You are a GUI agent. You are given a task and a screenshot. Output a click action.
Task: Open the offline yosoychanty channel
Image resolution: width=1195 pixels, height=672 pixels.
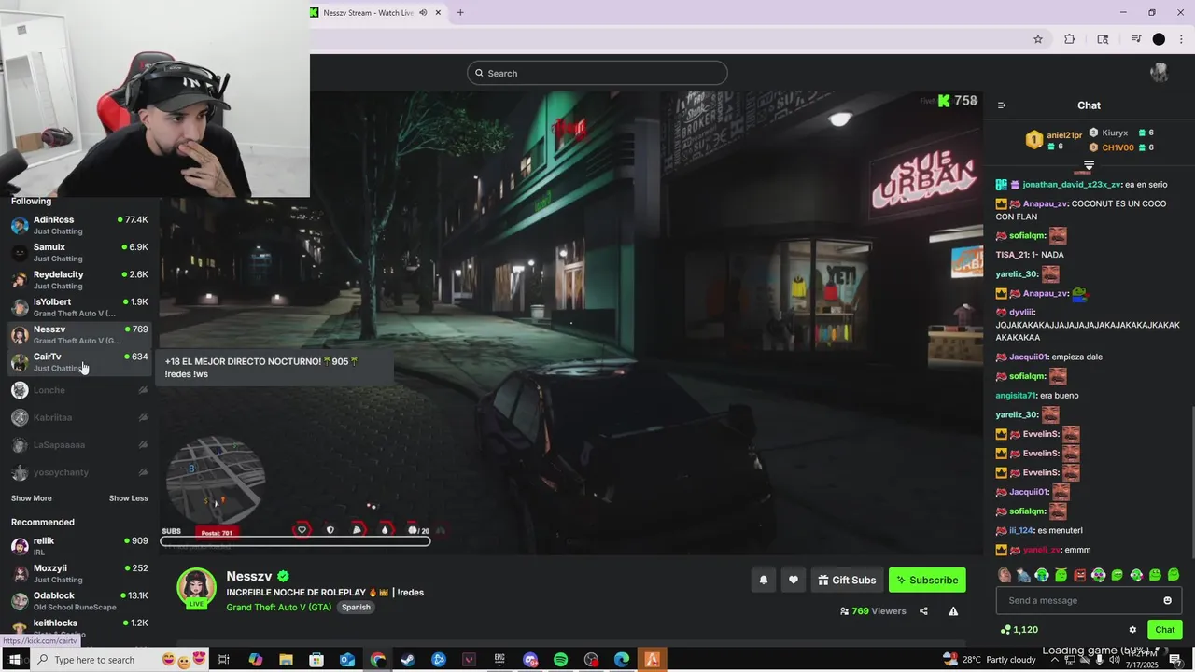coord(79,472)
